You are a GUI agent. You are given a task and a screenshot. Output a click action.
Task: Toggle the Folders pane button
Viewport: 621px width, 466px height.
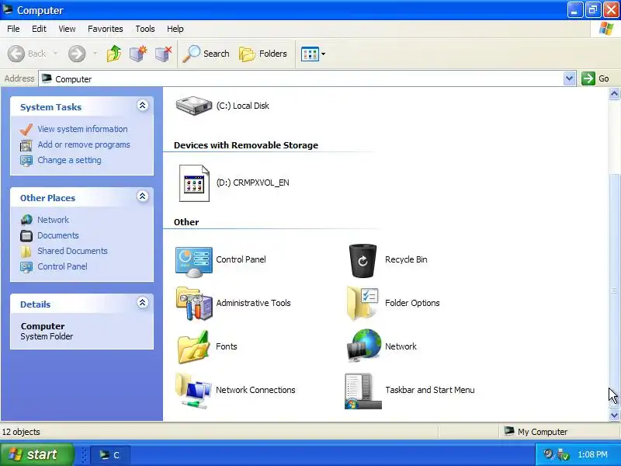[x=263, y=54]
